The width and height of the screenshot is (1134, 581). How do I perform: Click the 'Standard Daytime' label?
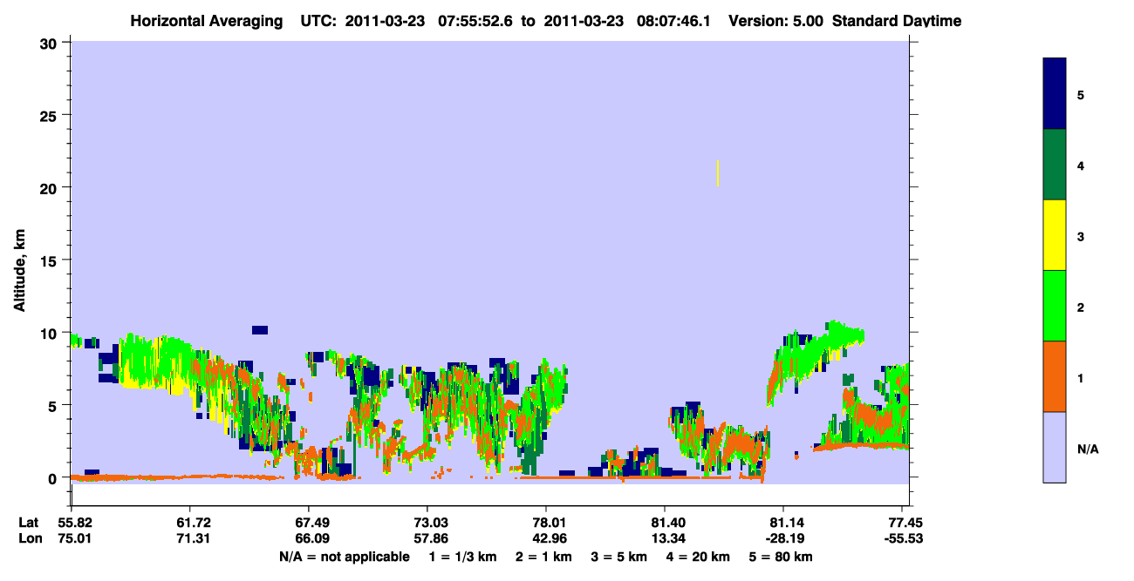(897, 21)
